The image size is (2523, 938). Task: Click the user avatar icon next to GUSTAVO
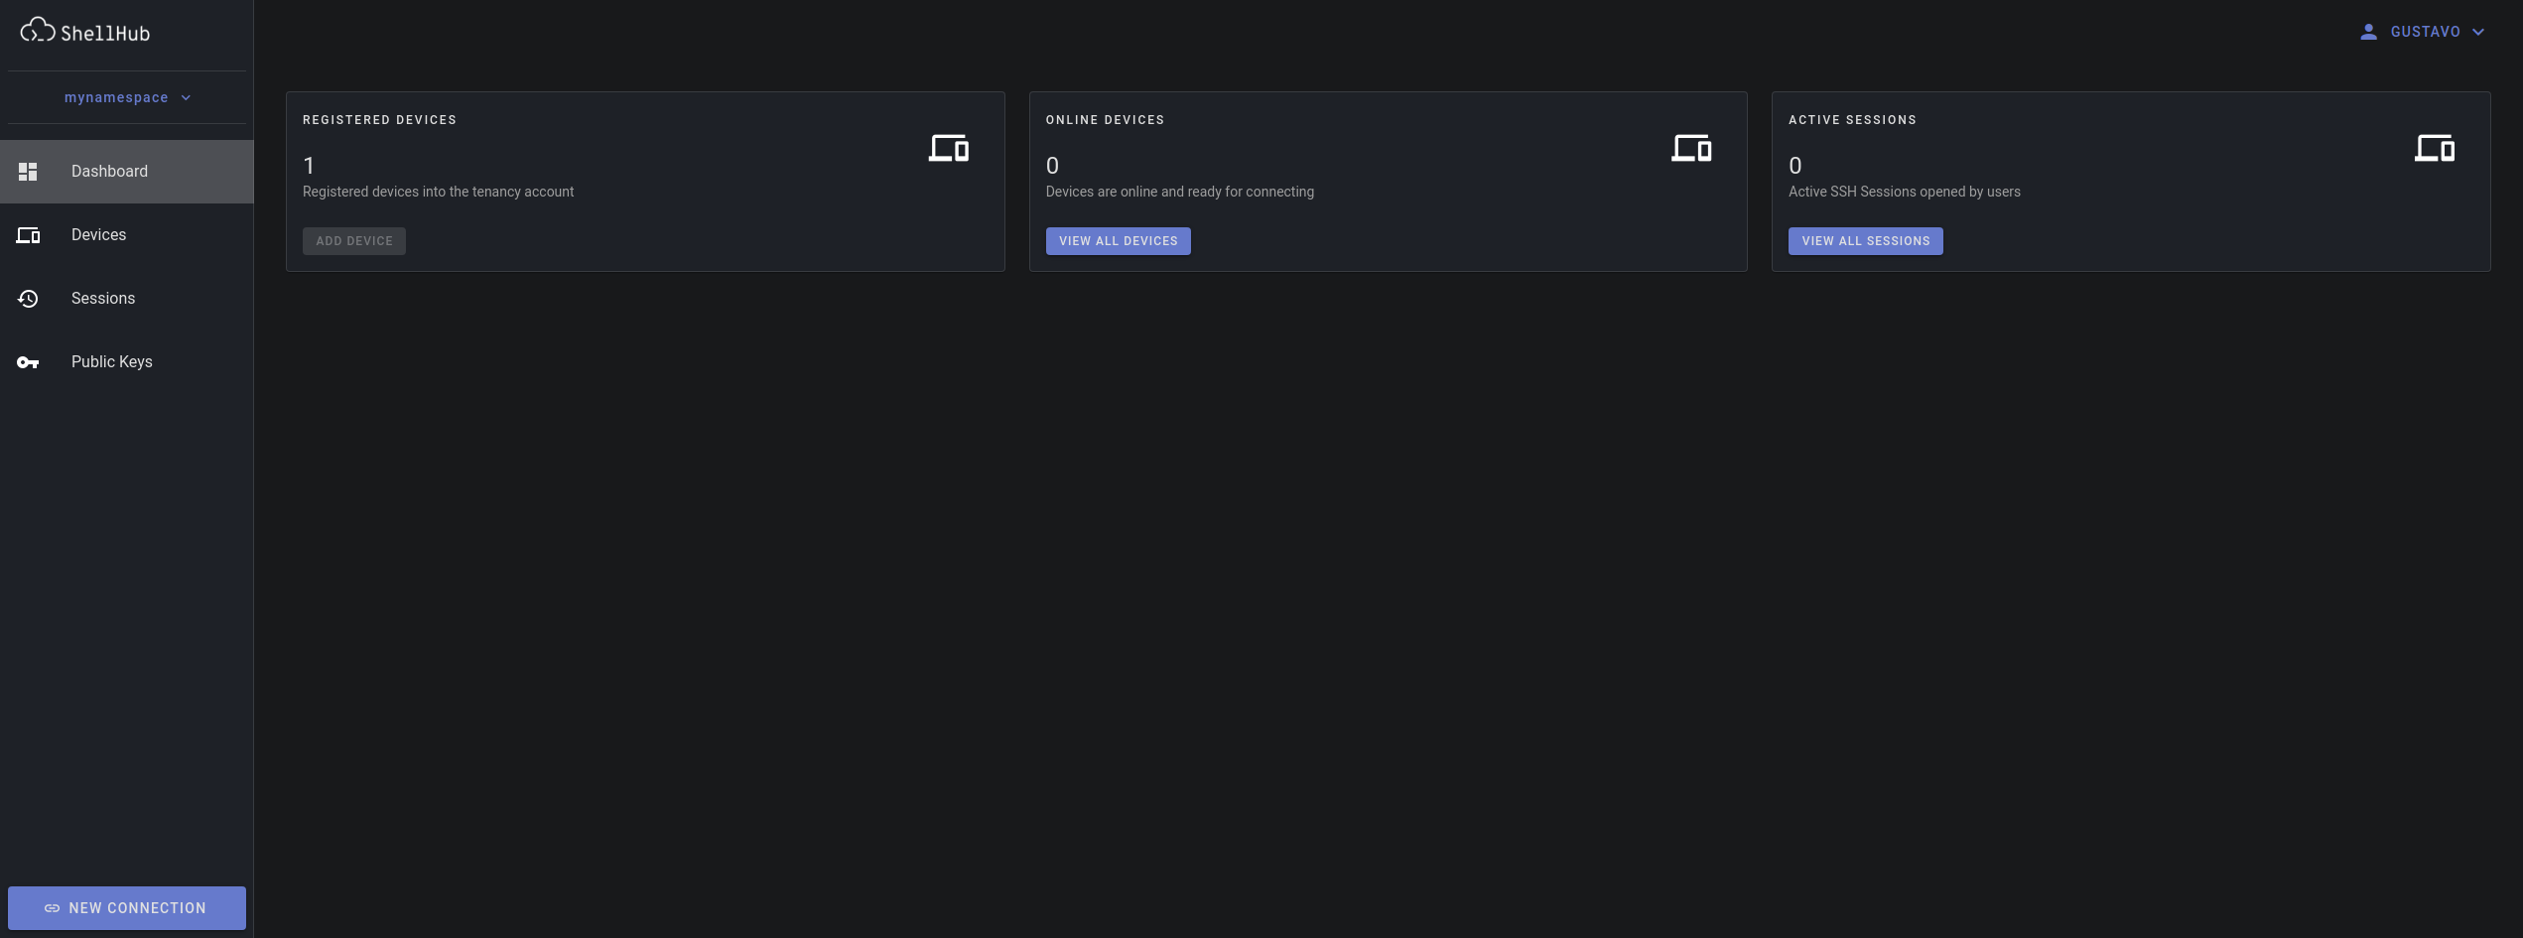[x=2369, y=31]
